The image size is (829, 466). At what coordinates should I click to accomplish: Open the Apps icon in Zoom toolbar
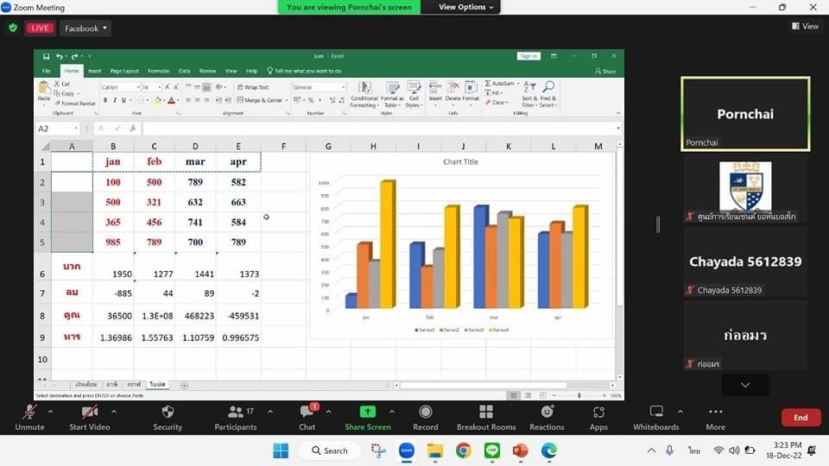[598, 412]
